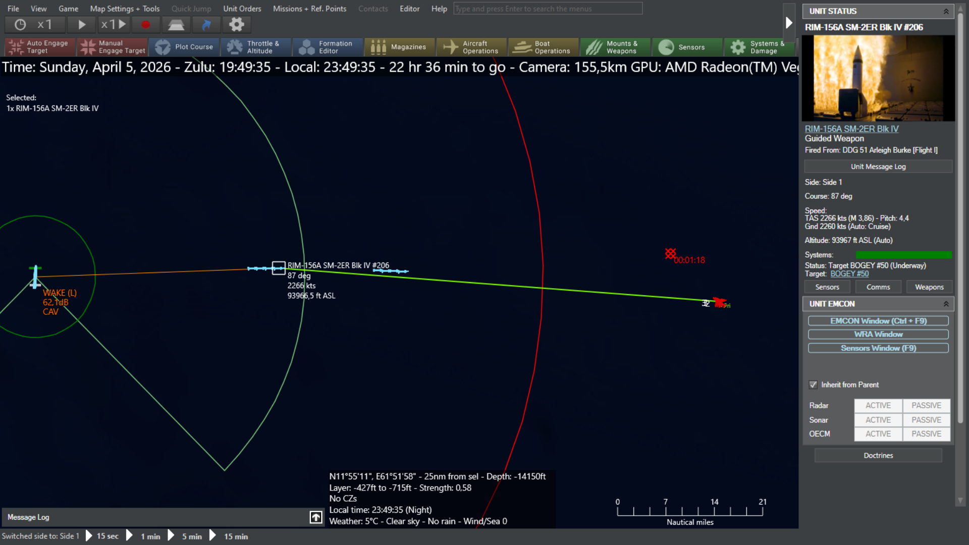
Task: Open the gear settings toolbar icon
Action: (x=236, y=24)
